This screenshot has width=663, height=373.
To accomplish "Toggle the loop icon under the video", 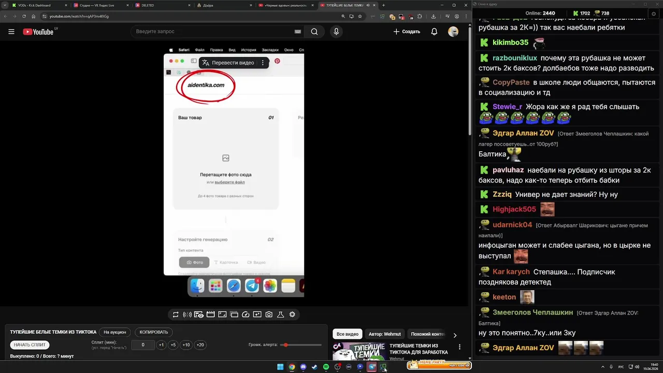I will (176, 314).
